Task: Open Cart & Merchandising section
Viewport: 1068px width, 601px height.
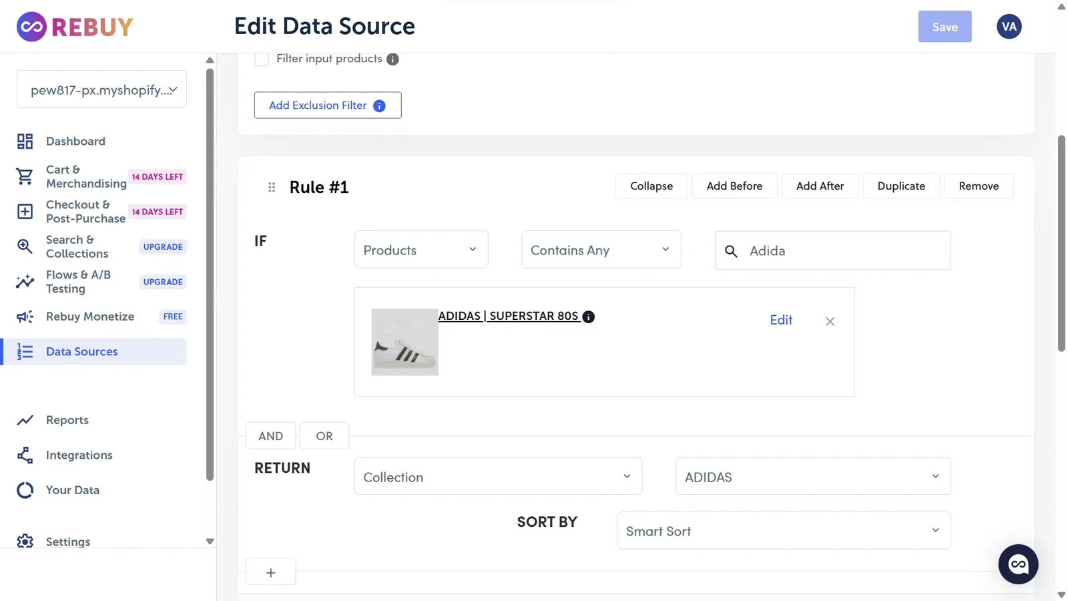Action: (86, 176)
